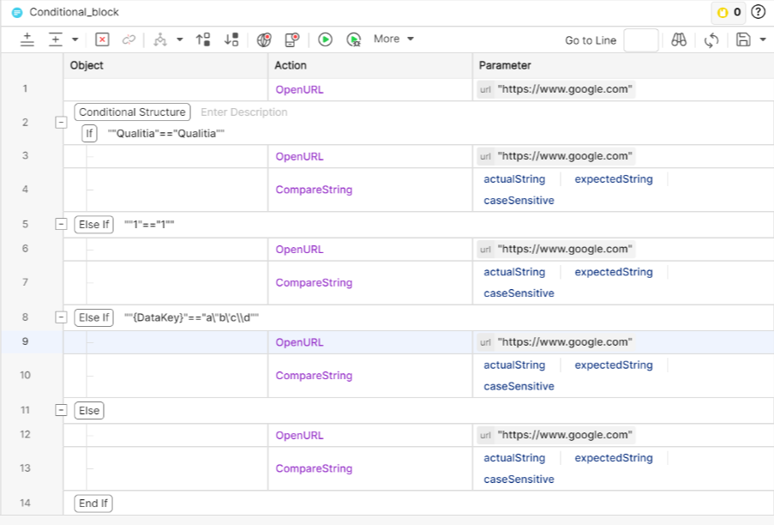Click the End If label

[x=93, y=504]
